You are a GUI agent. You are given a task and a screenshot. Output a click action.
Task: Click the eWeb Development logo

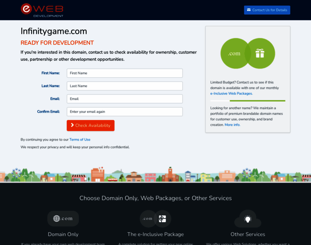coord(42,10)
